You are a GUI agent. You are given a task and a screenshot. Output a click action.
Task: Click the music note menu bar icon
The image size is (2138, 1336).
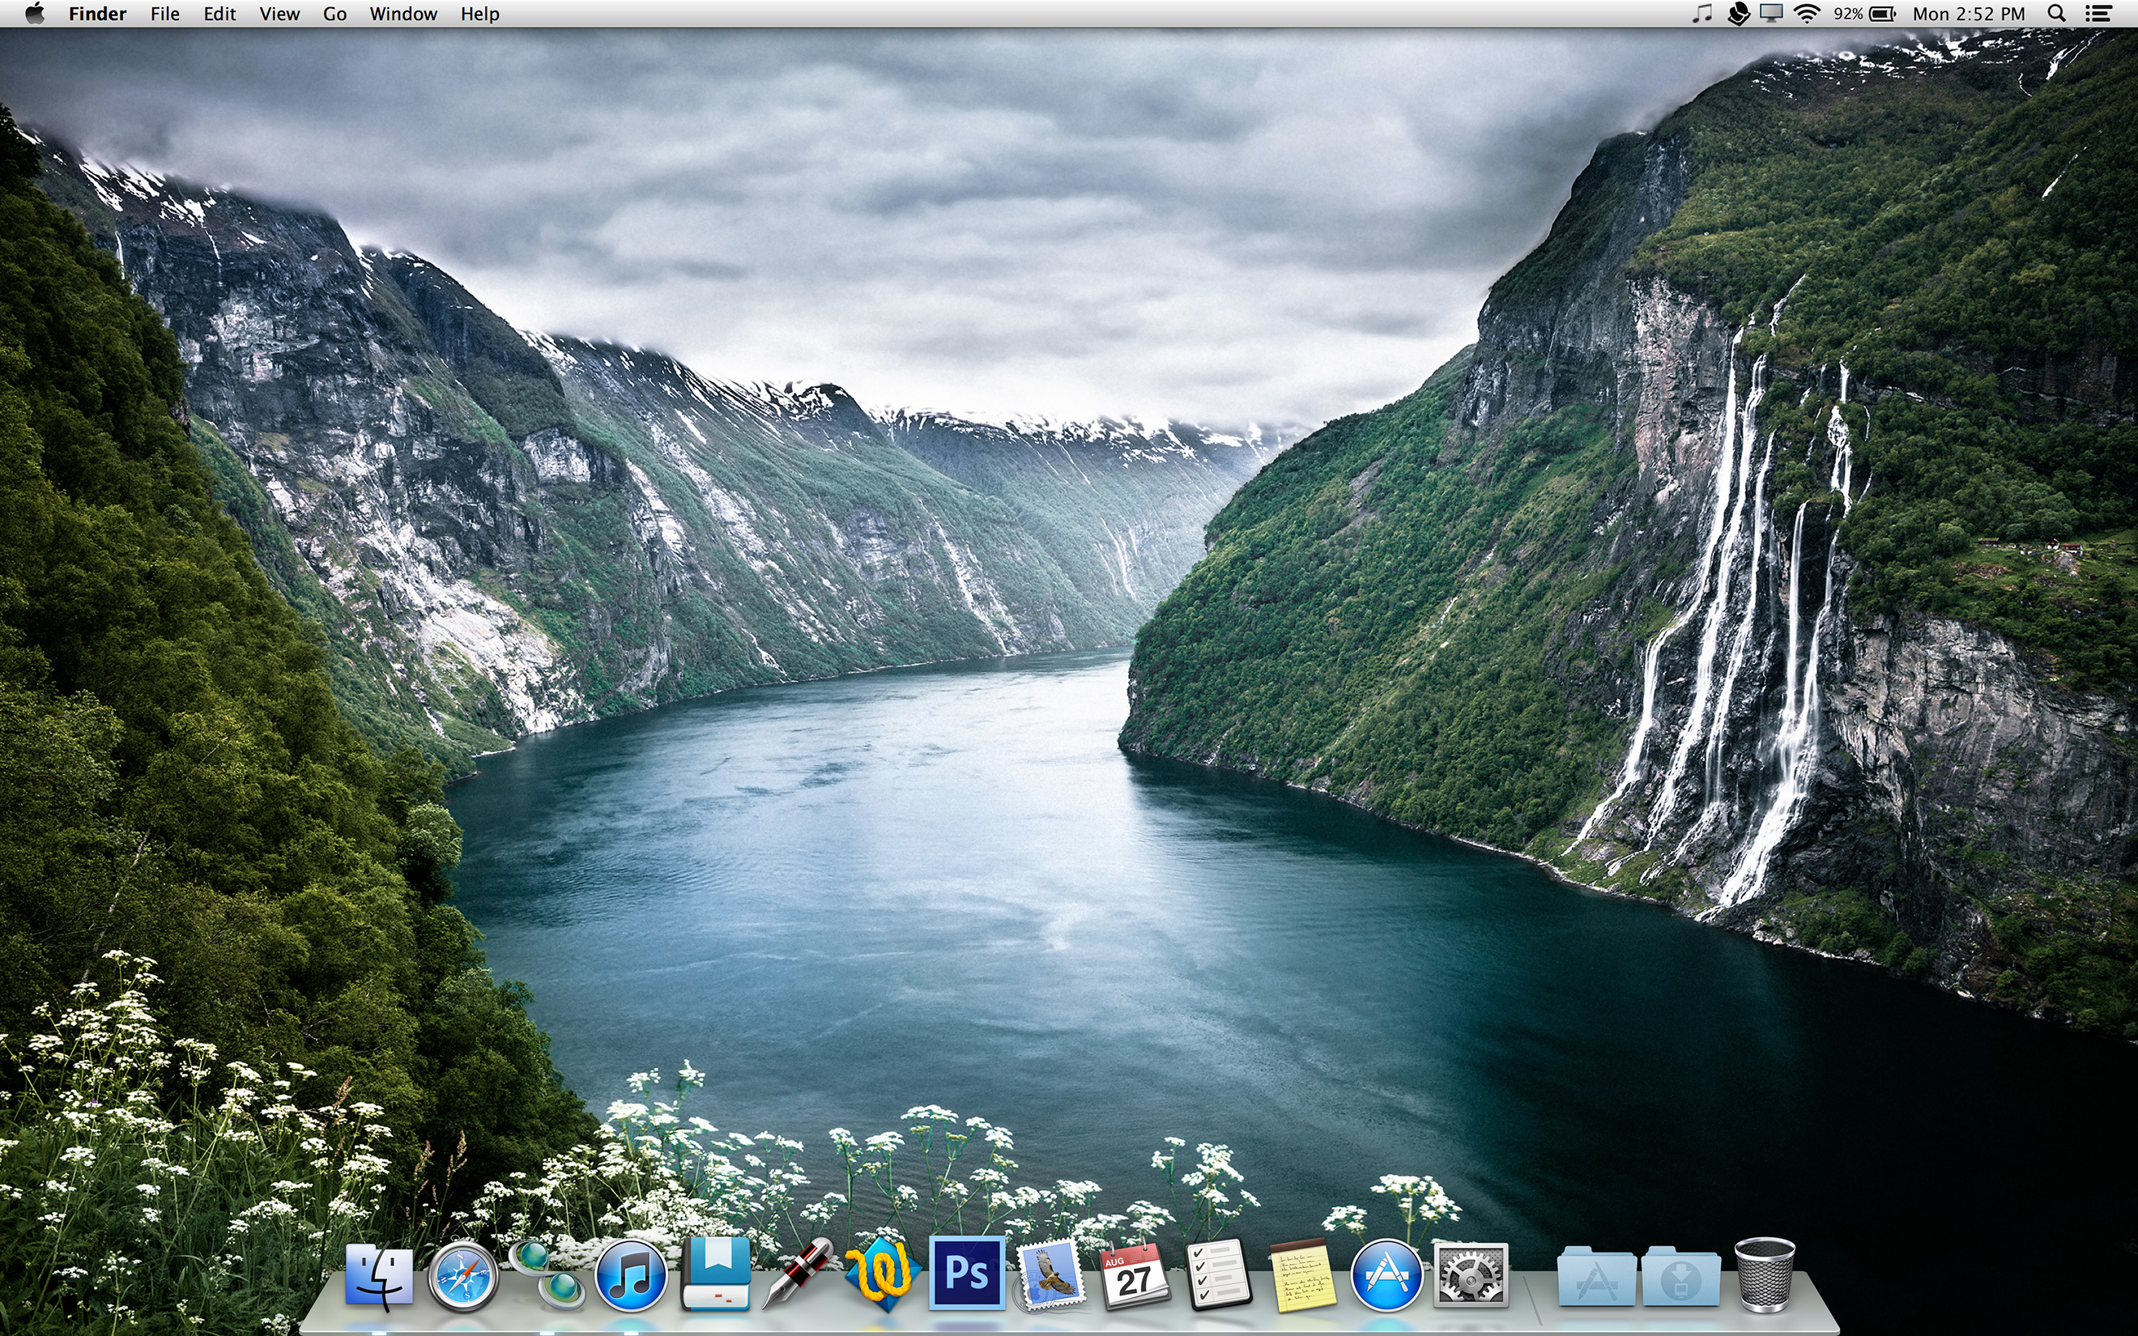pos(1701,14)
